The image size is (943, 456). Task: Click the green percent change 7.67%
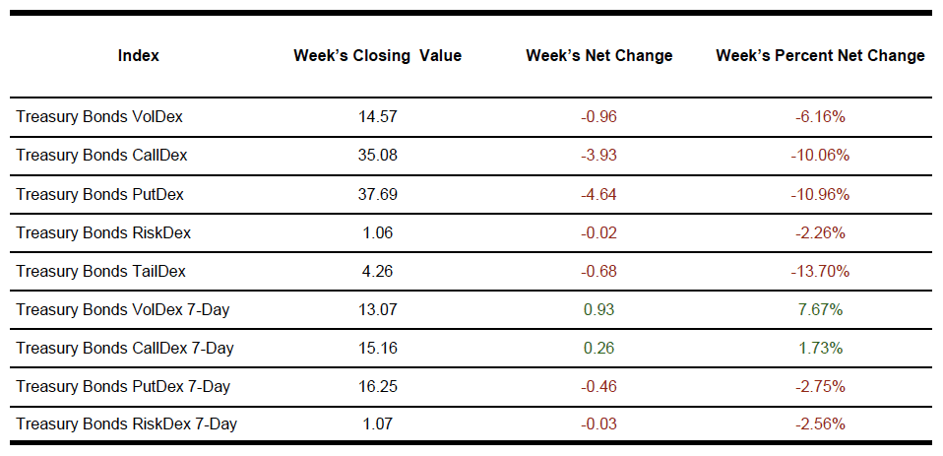point(820,309)
